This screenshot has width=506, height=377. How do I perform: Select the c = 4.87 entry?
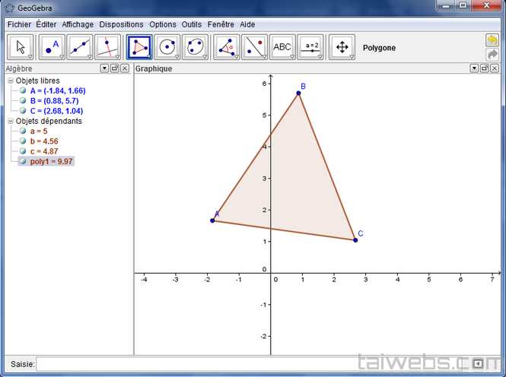tap(44, 151)
